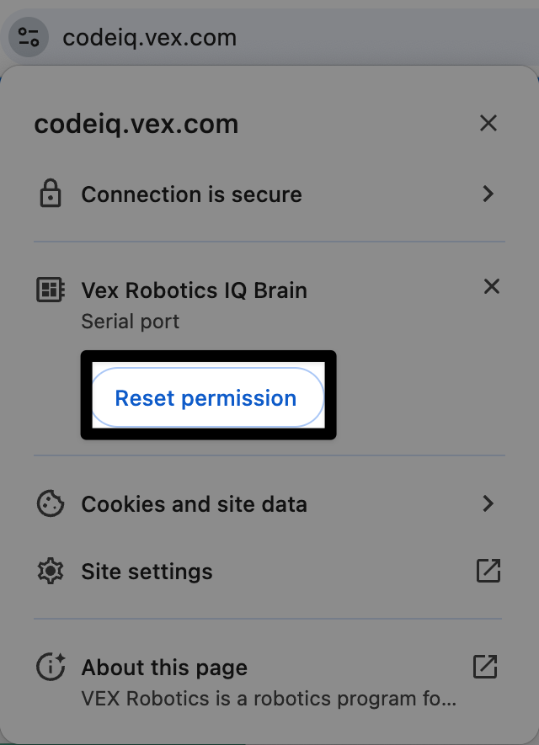Image resolution: width=539 pixels, height=745 pixels.
Task: Open About this page via the external link icon
Action: pos(485,666)
